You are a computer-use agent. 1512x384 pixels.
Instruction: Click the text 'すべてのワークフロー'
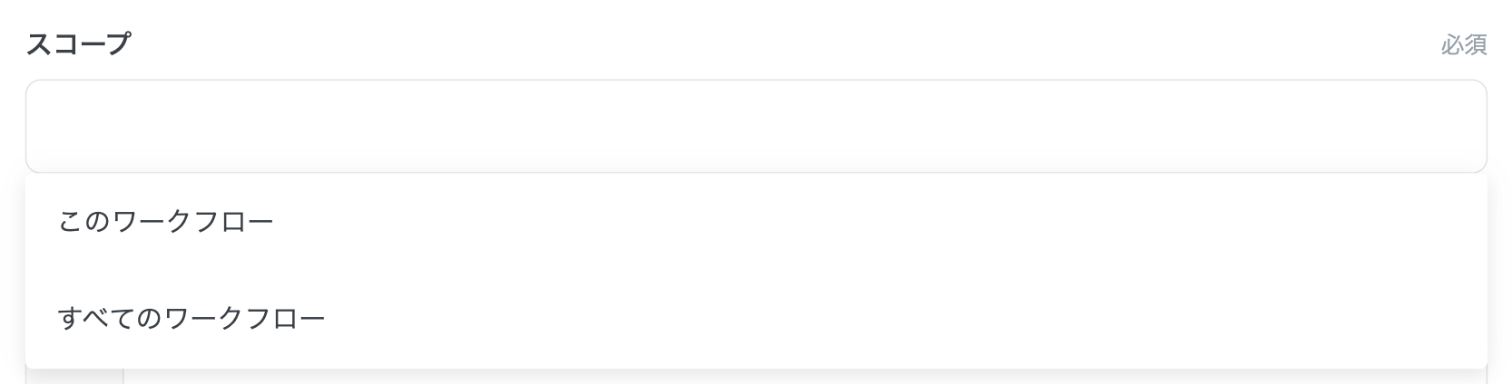[x=191, y=319]
